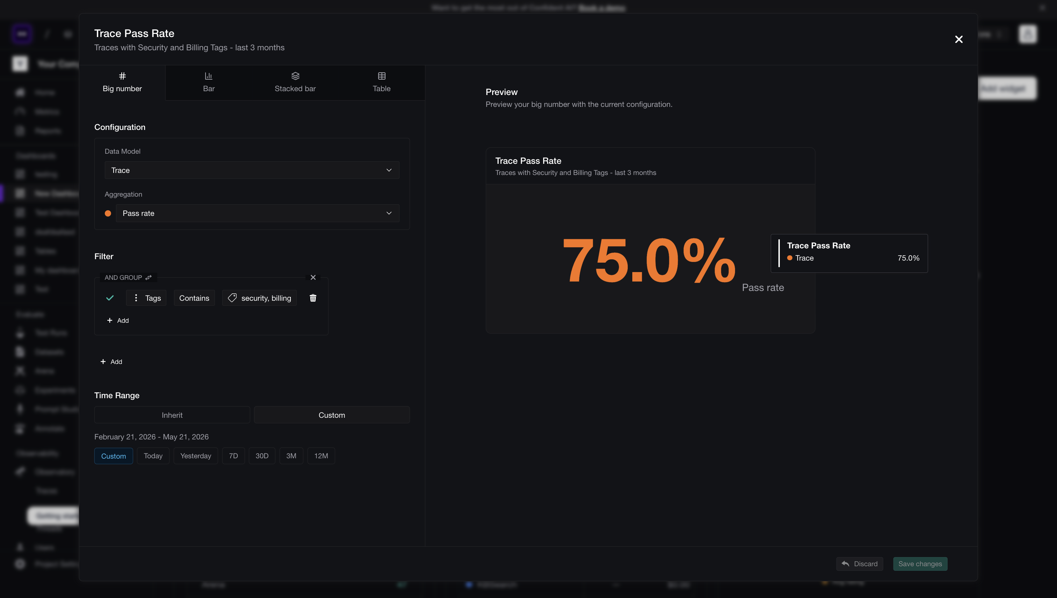Remove the AND filter group with its X
Image resolution: width=1057 pixels, height=598 pixels.
313,278
